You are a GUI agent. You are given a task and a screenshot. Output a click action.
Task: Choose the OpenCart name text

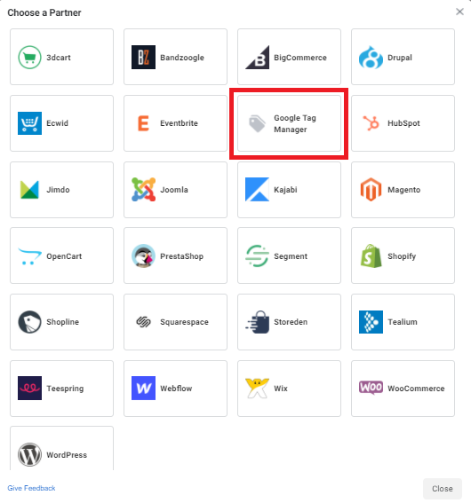click(x=64, y=256)
